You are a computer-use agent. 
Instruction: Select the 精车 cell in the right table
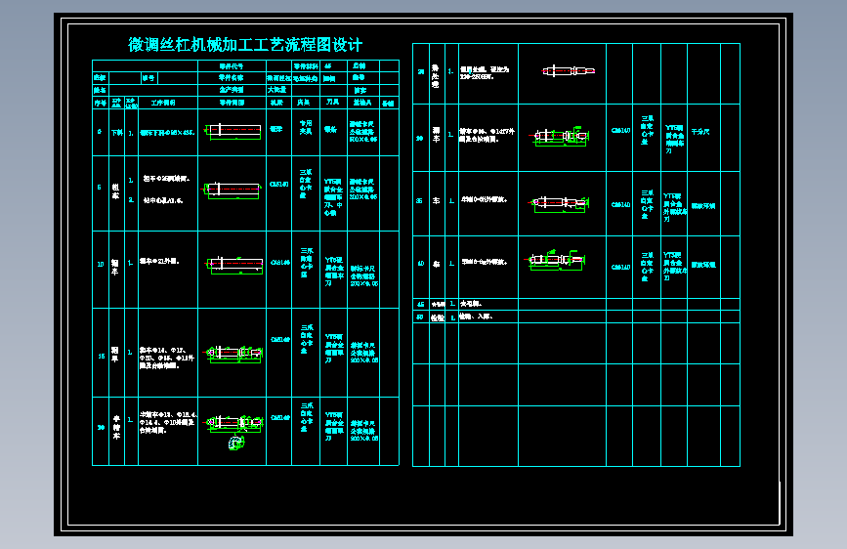436,135
